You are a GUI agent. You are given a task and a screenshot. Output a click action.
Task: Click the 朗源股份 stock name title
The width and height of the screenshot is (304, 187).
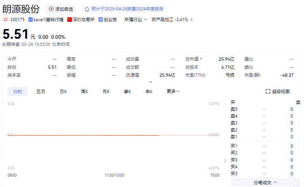(x=21, y=9)
